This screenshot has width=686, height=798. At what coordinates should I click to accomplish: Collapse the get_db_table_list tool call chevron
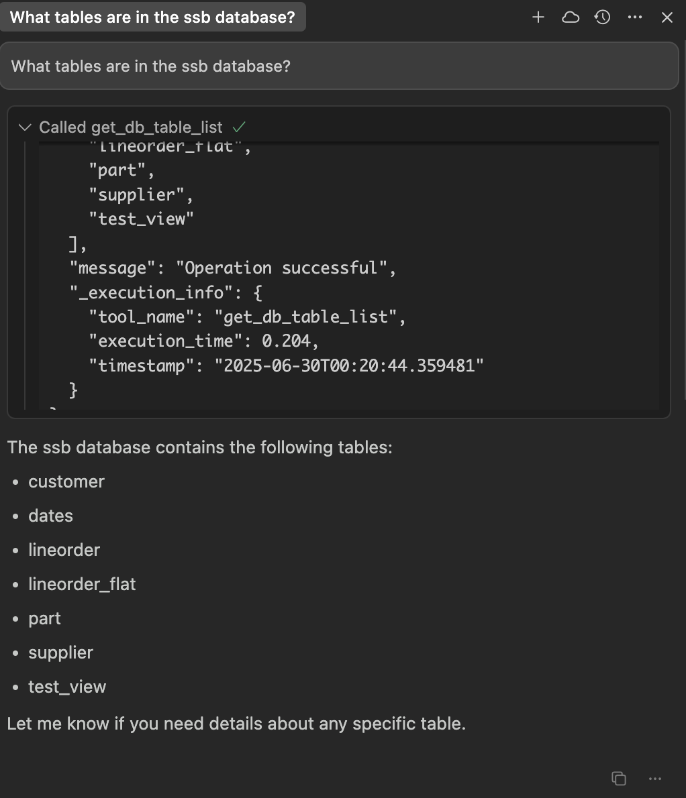(25, 127)
